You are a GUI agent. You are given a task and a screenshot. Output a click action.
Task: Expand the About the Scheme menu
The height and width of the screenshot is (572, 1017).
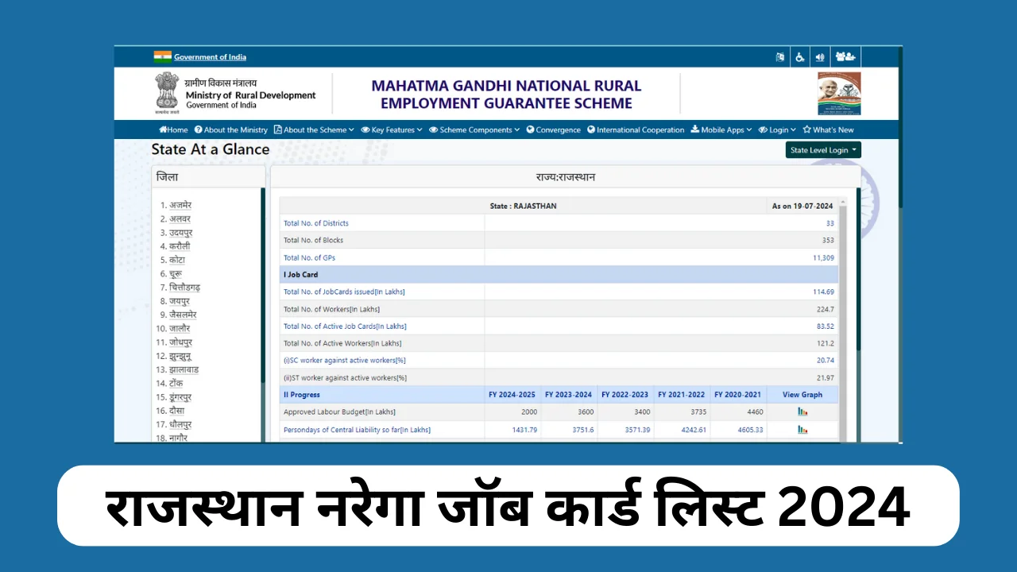click(314, 129)
